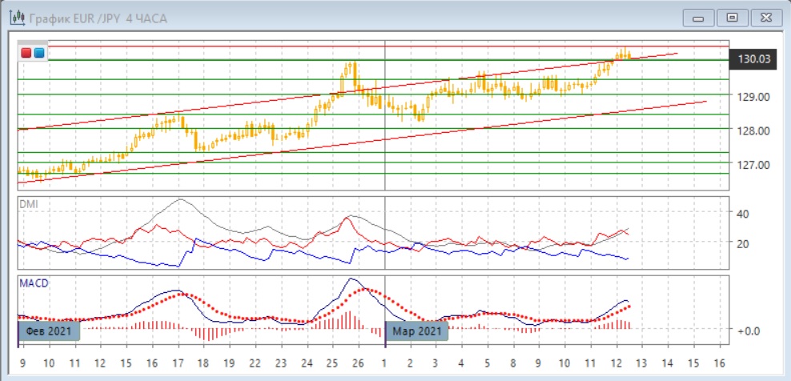Click the 128.00 price axis level
791x381 pixels.
pos(753,130)
